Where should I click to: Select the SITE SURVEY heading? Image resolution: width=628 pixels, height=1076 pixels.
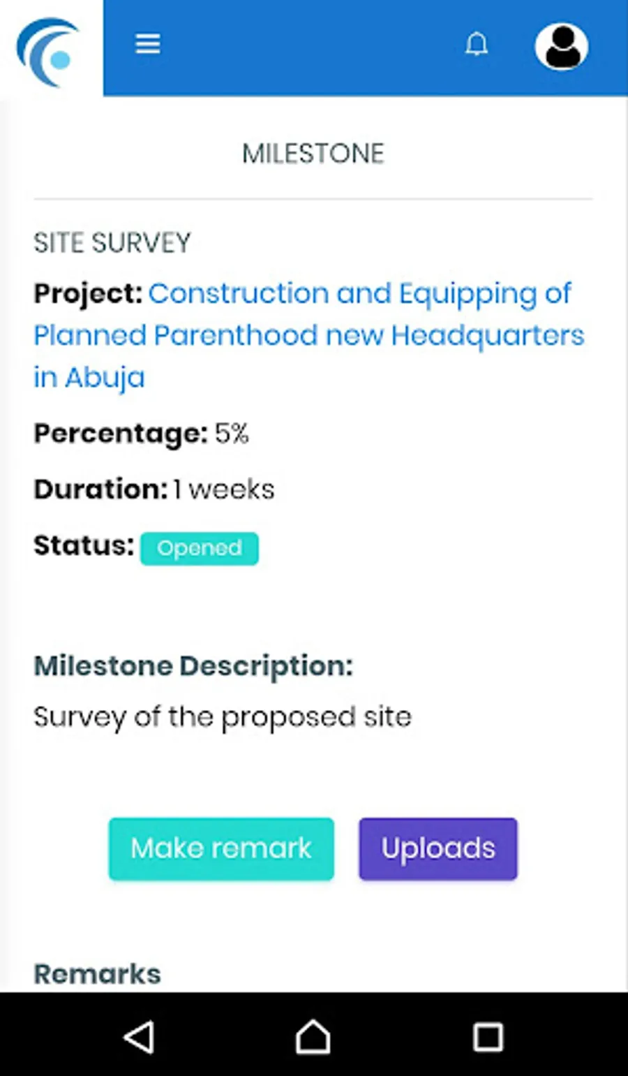[x=112, y=243]
